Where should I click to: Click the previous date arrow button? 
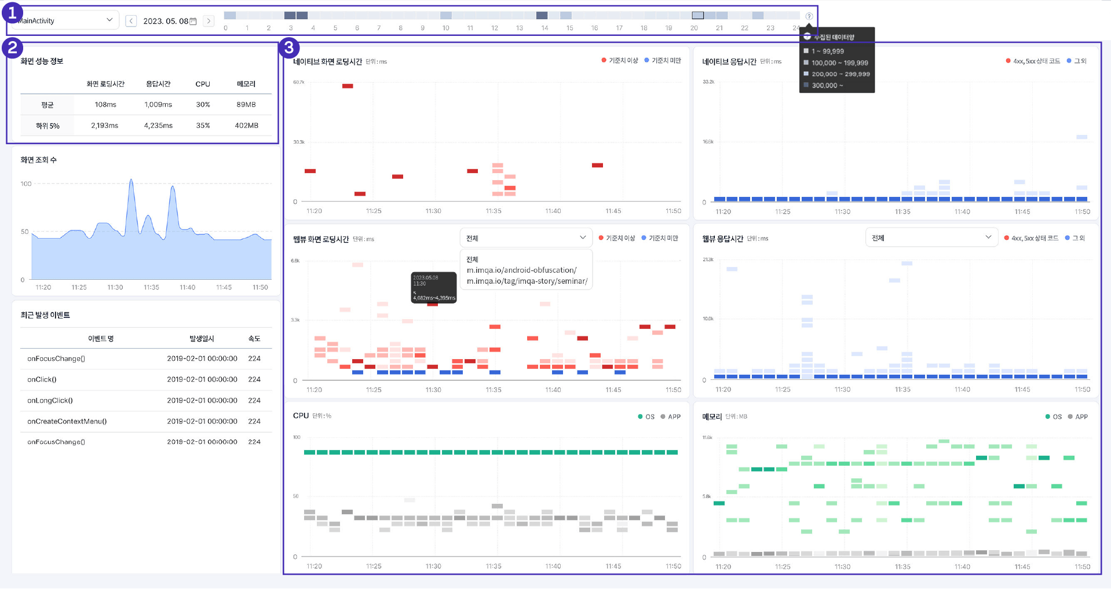pos(131,21)
